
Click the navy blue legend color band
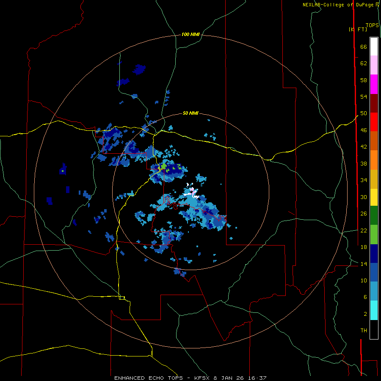pyautogui.click(x=374, y=254)
